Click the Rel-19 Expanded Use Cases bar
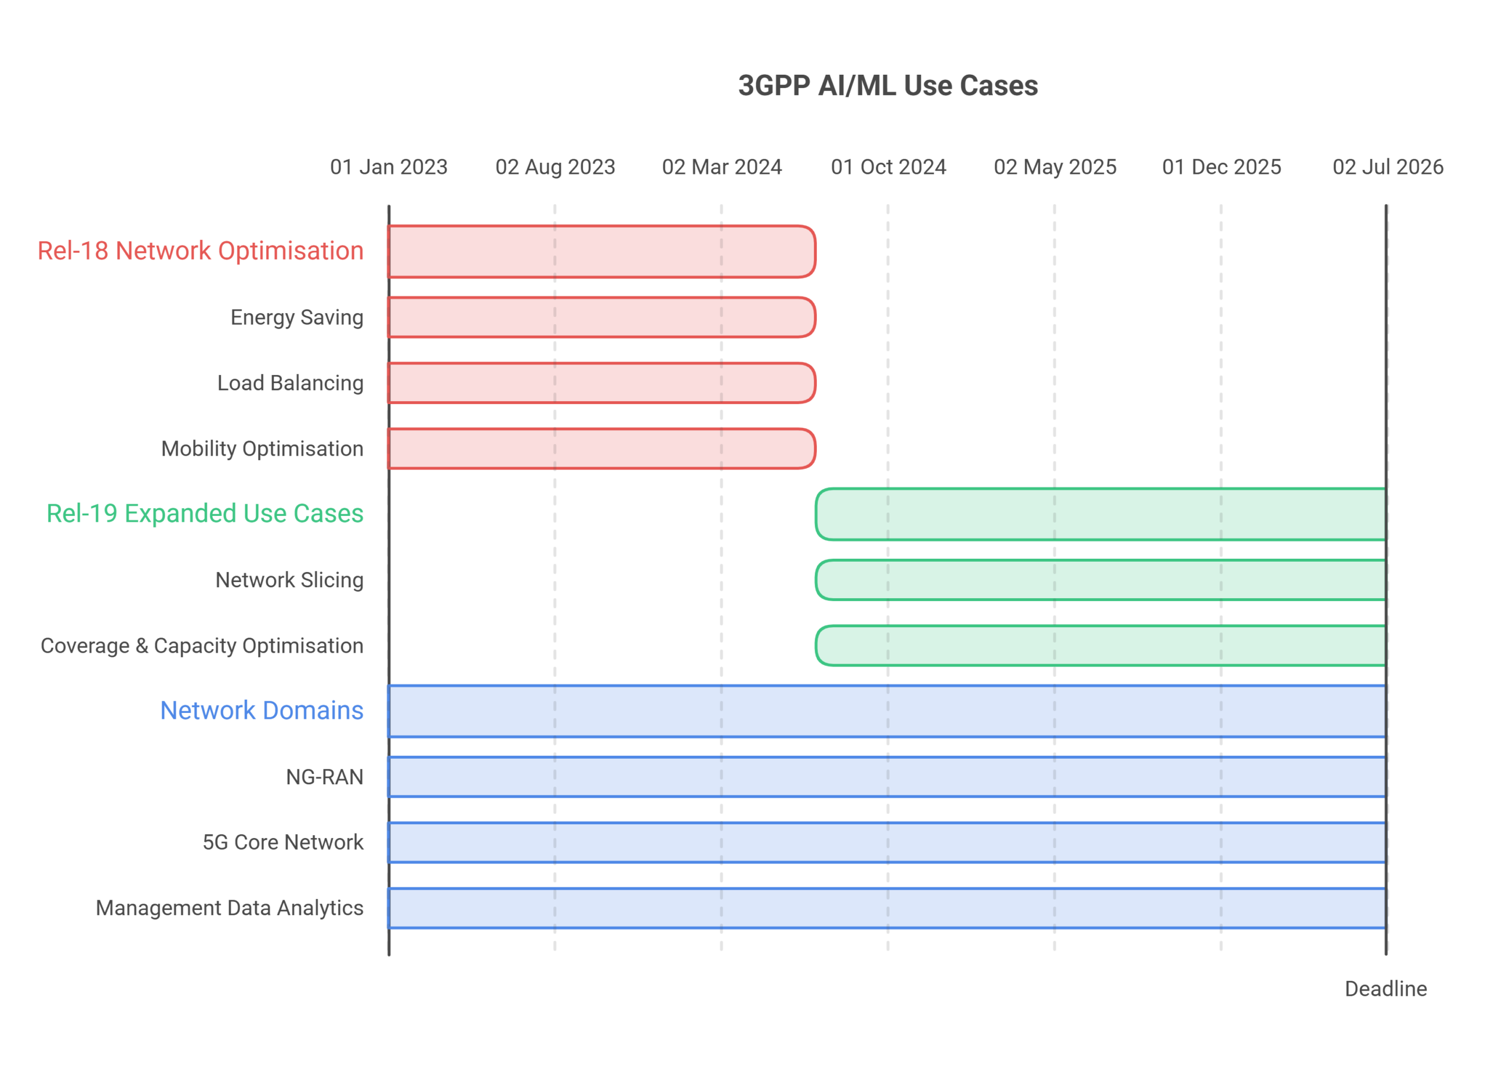The image size is (1485, 1077). pos(1100,514)
